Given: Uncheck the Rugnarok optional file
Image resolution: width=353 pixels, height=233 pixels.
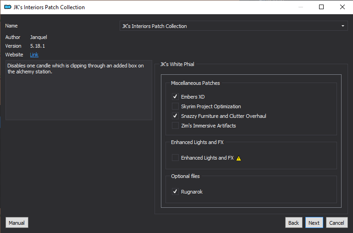Looking at the screenshot, I should click(175, 192).
